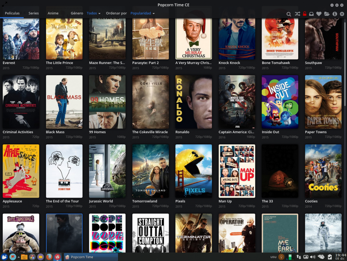Open the 99 Homes poster

tap(107, 102)
